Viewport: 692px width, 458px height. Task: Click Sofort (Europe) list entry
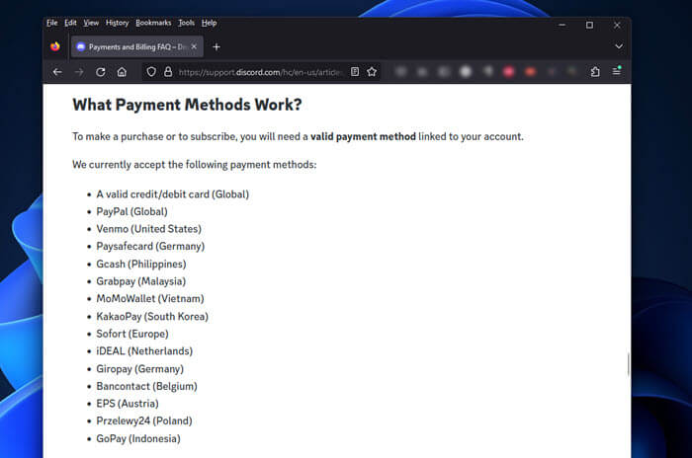[132, 334]
